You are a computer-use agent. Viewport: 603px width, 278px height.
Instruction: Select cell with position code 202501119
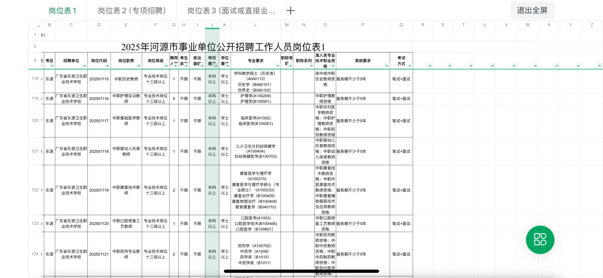[x=99, y=190]
